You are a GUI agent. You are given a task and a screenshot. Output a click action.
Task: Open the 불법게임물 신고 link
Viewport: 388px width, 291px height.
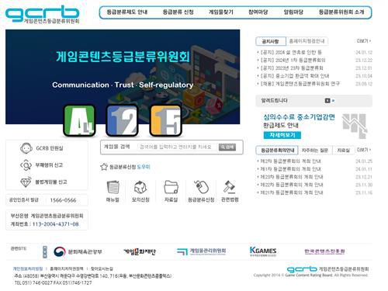click(x=51, y=182)
